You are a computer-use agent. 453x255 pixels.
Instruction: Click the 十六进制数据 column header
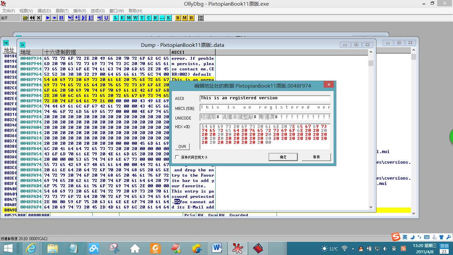107,52
